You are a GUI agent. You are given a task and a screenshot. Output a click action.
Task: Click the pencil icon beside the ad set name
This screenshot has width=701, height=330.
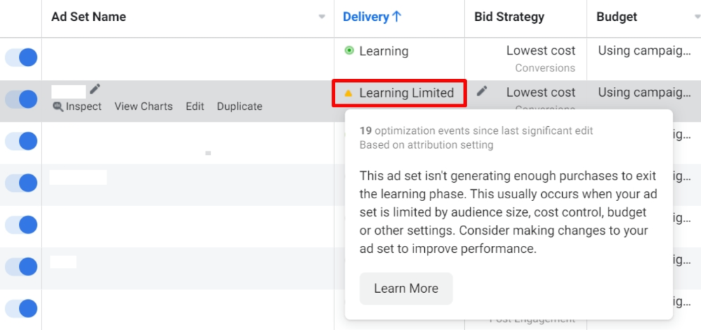tap(95, 89)
